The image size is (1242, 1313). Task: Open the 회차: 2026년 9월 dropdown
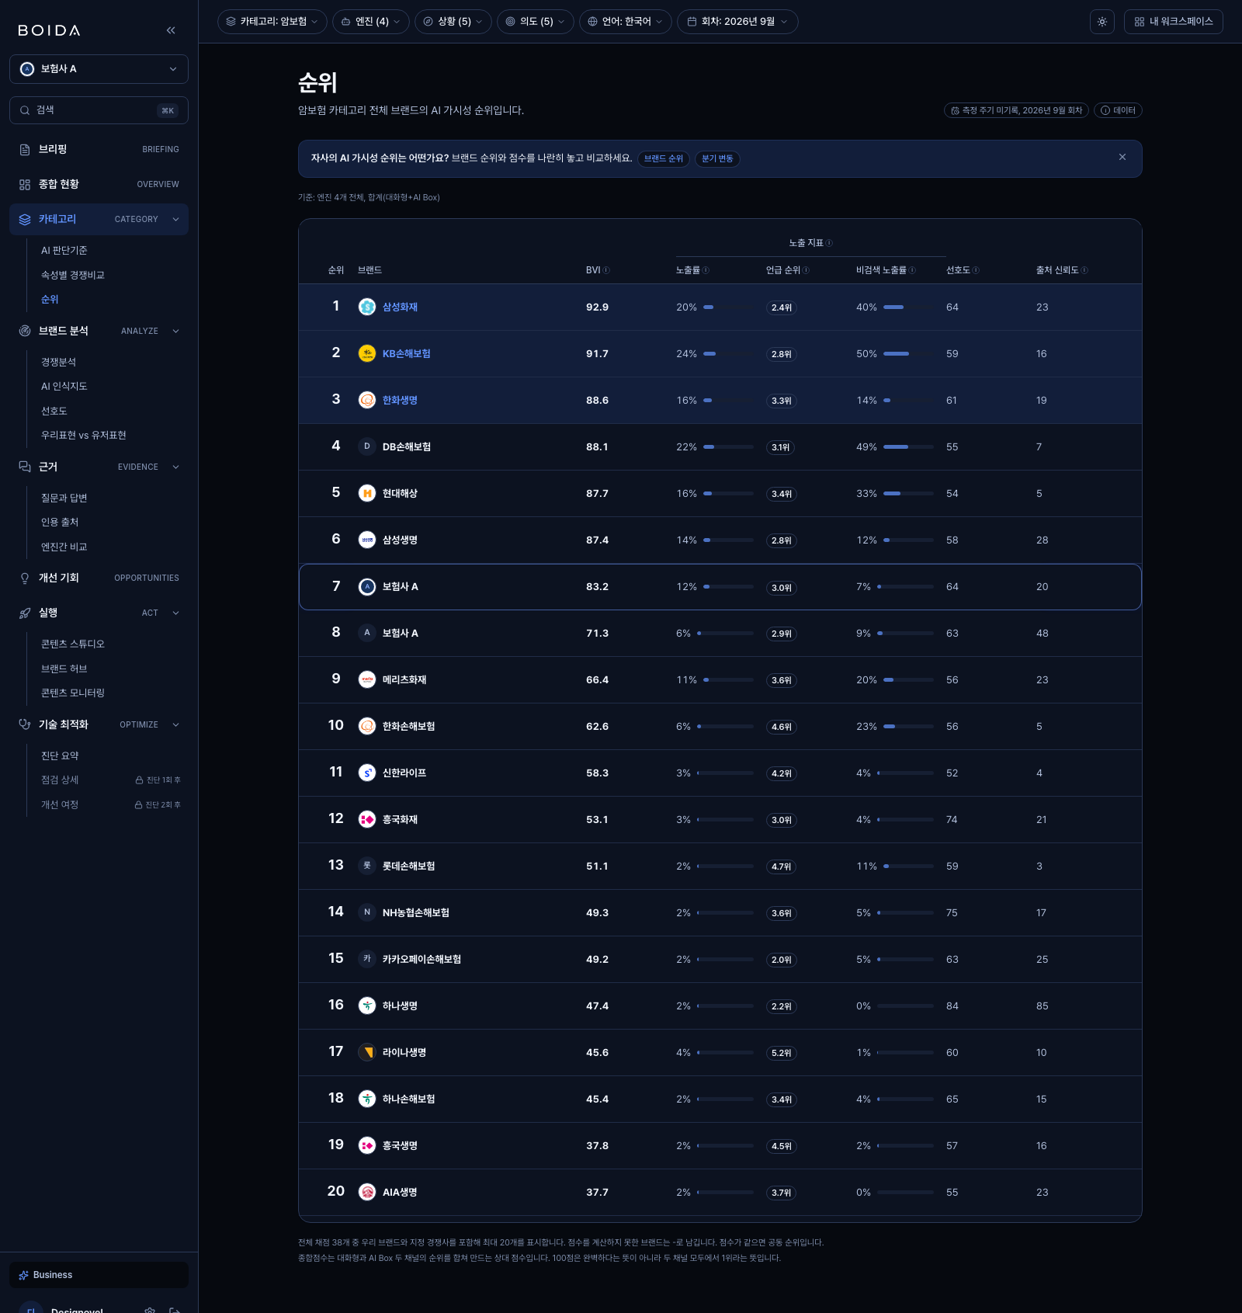tap(737, 22)
